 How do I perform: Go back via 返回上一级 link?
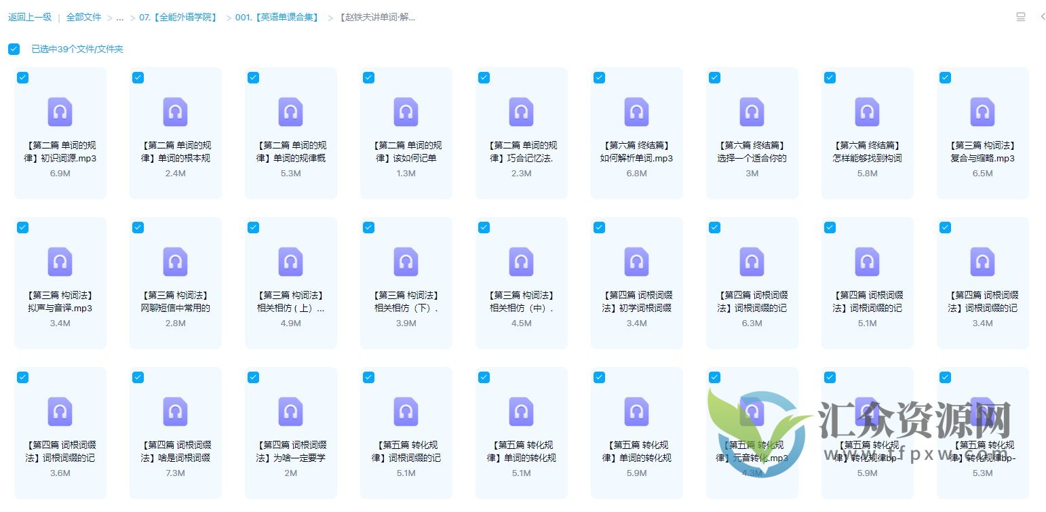pos(30,17)
